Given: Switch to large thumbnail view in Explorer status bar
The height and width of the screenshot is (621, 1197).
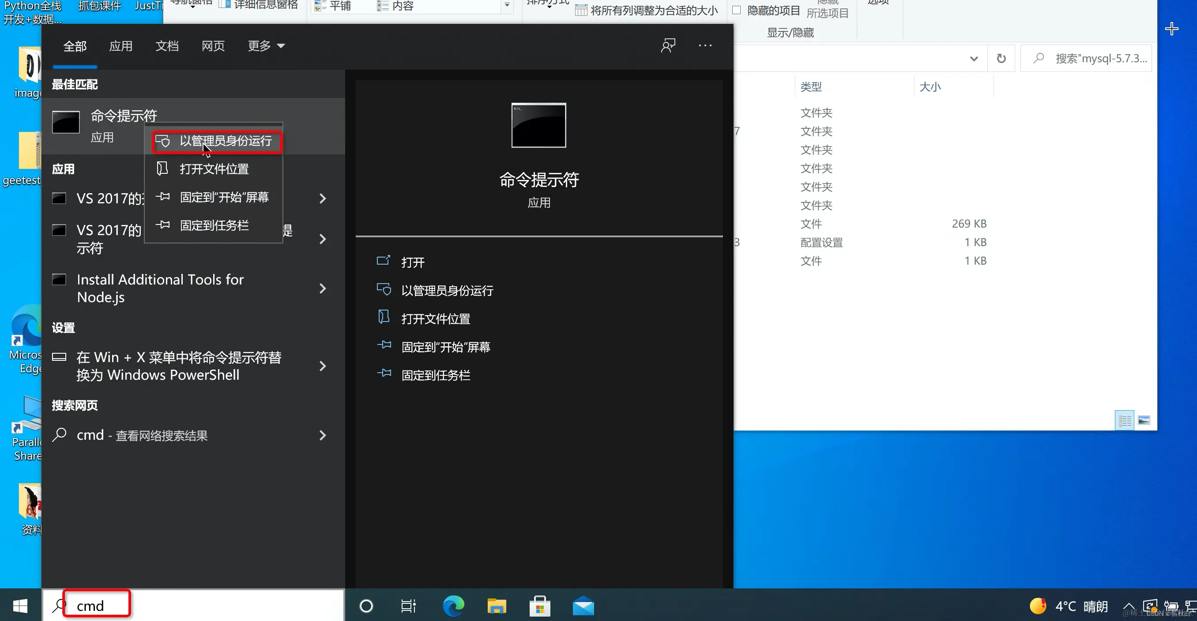Looking at the screenshot, I should click(x=1144, y=419).
